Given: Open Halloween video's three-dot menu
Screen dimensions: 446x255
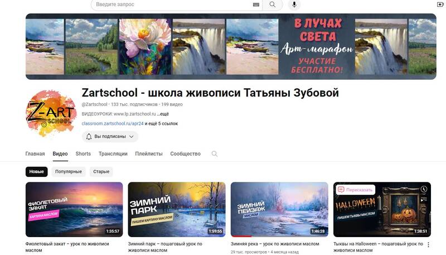Looking at the screenshot, I should click(428, 244).
